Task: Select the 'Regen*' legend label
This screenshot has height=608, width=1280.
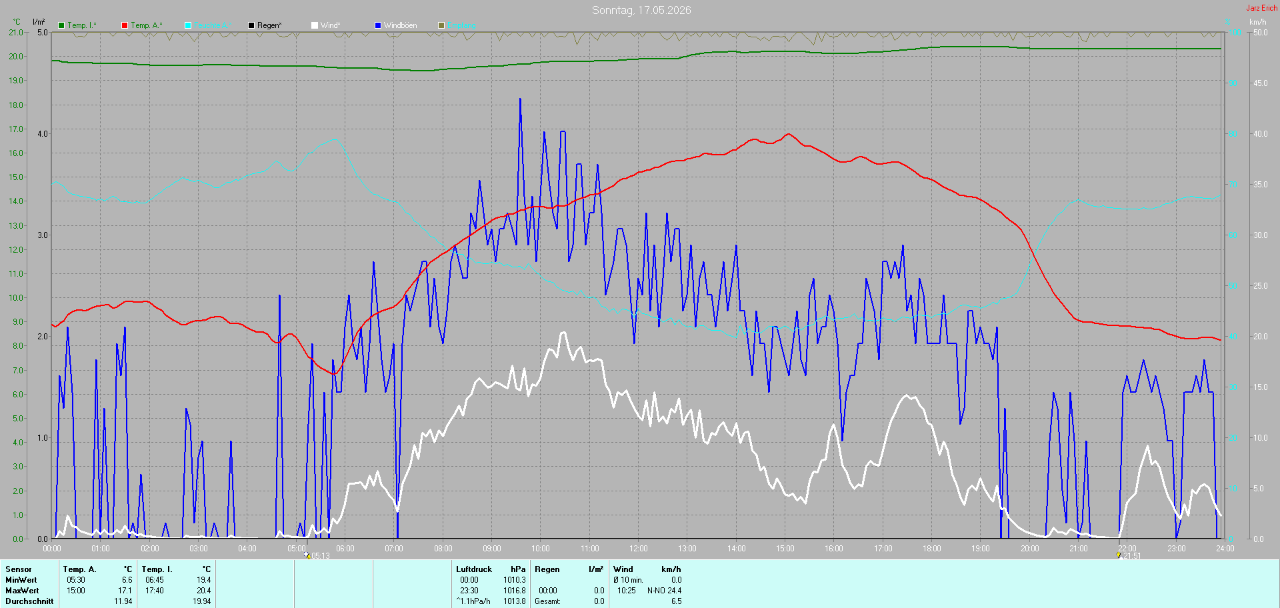Action: 269,25
